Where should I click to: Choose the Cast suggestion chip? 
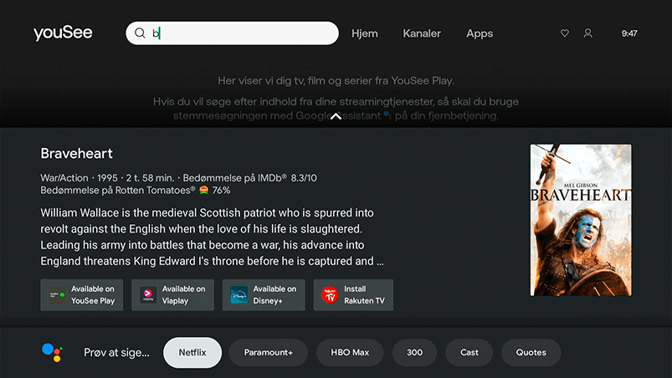pyautogui.click(x=469, y=352)
